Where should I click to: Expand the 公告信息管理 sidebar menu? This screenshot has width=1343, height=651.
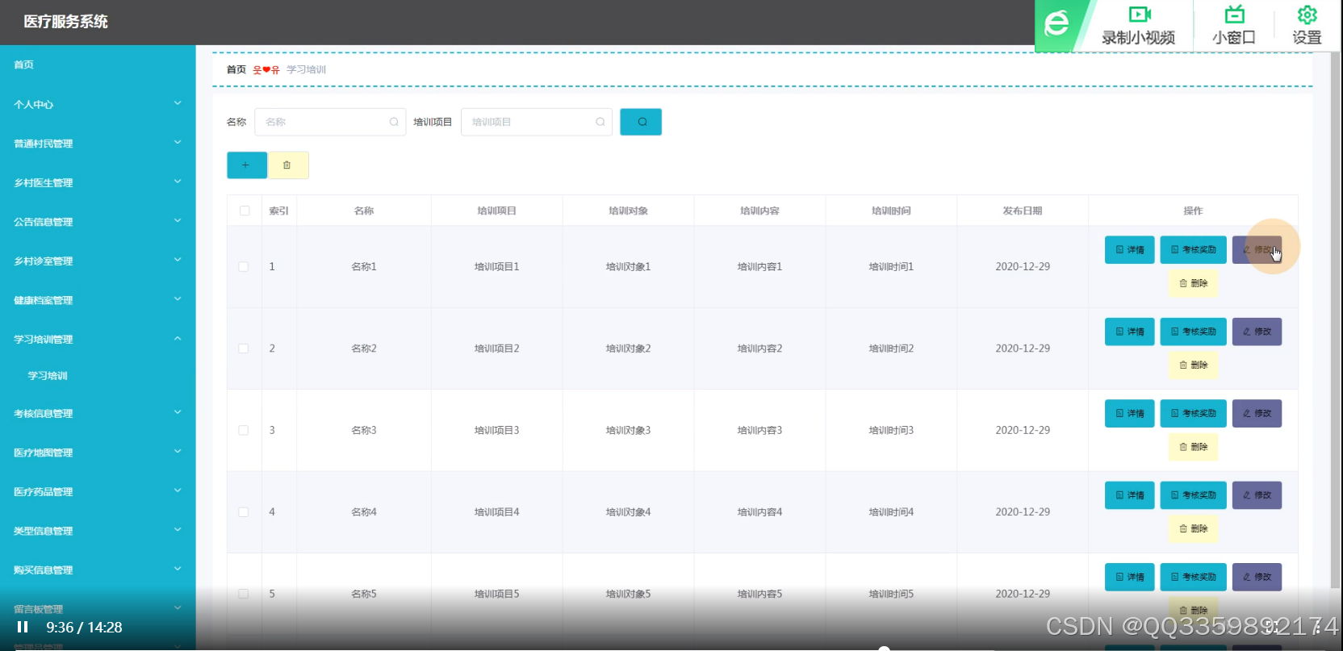pos(98,222)
